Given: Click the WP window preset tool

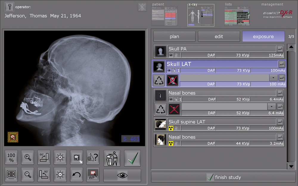Looking at the screenshot, I should (x=93, y=175).
